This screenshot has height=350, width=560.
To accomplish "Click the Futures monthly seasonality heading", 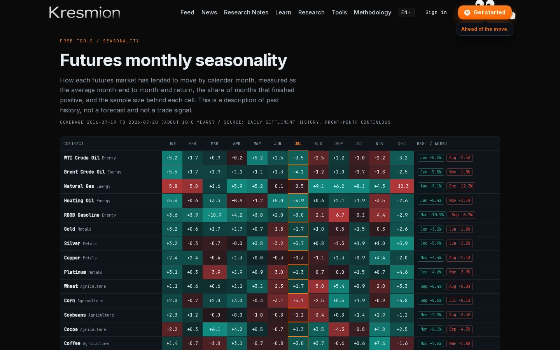I will 173,60.
